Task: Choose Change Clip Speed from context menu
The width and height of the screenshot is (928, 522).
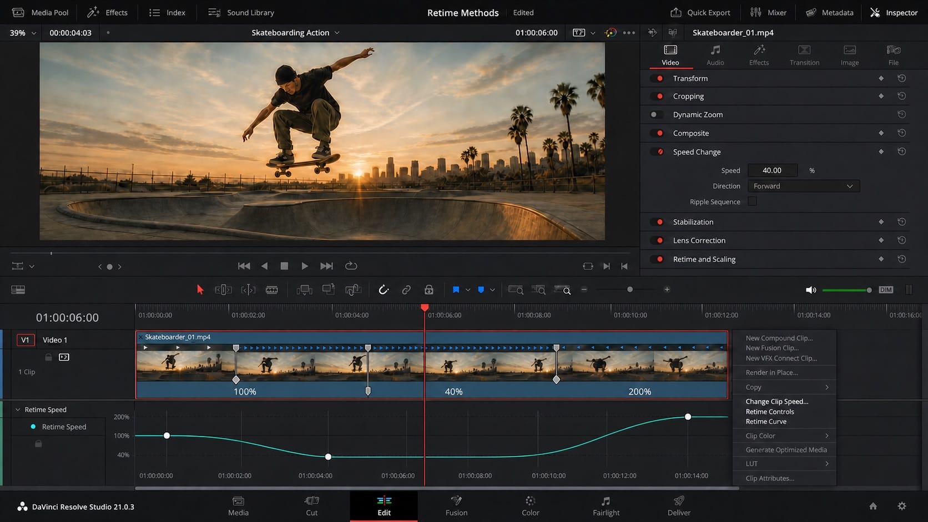Action: coord(776,402)
